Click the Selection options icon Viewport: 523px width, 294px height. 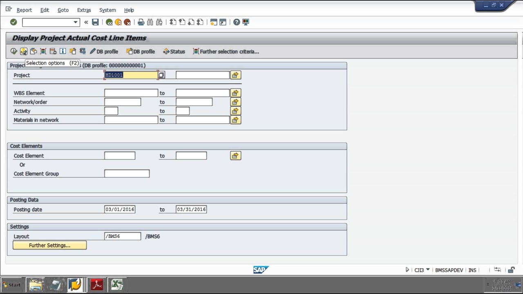coord(24,51)
